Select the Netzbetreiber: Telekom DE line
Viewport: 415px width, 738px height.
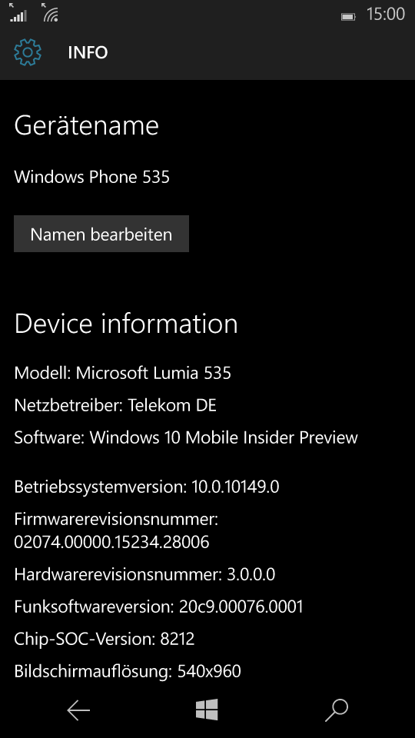(x=115, y=405)
